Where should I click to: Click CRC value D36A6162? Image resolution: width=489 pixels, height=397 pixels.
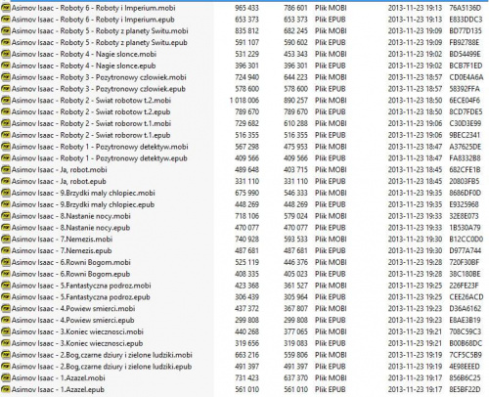tap(466, 309)
